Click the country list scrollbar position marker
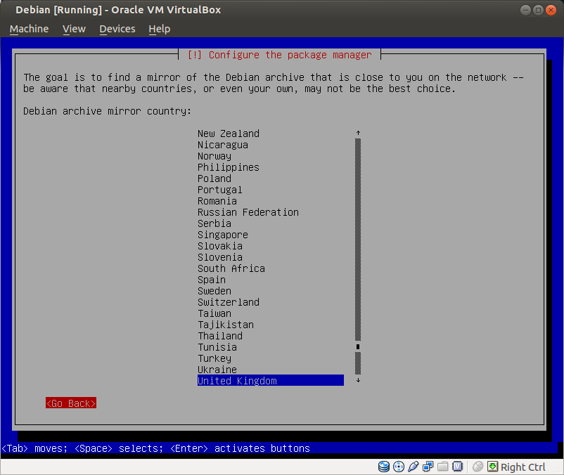Viewport: 564px width, 475px height. (x=358, y=346)
